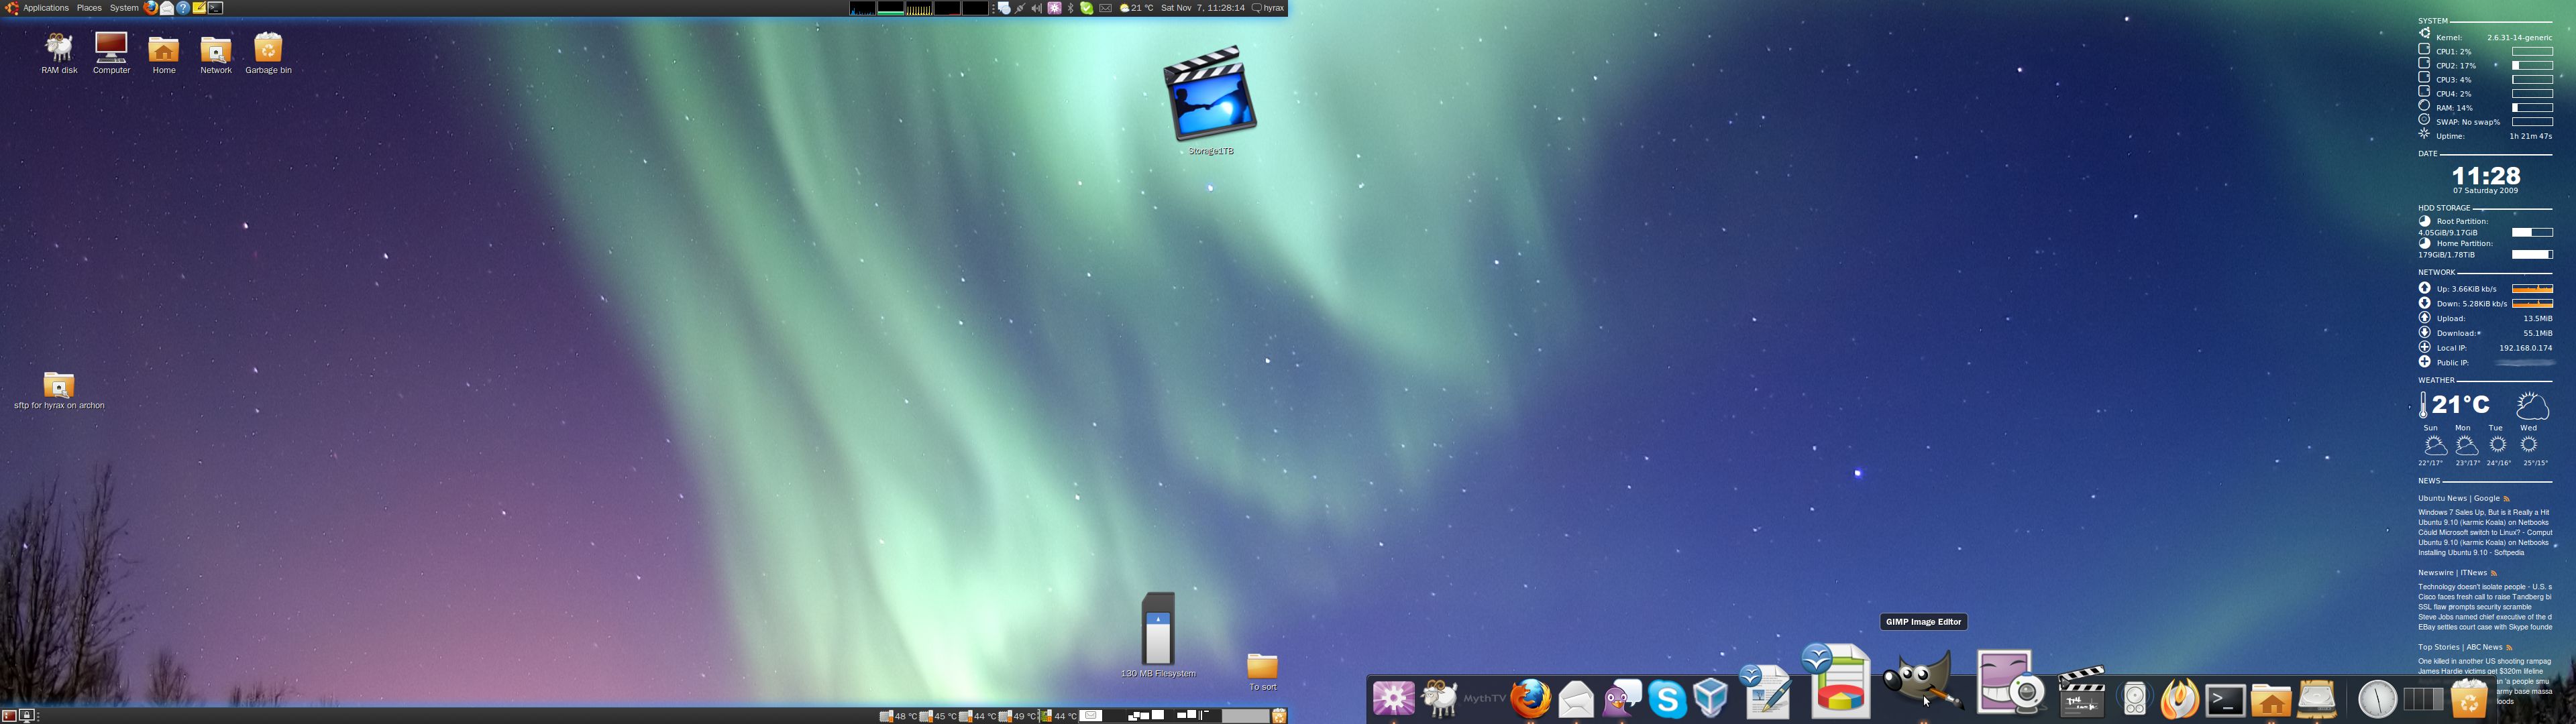Launch the speaker music app in dock
This screenshot has width=2576, height=724.
[2135, 698]
